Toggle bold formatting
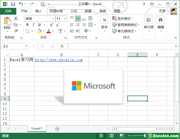 [27, 25]
